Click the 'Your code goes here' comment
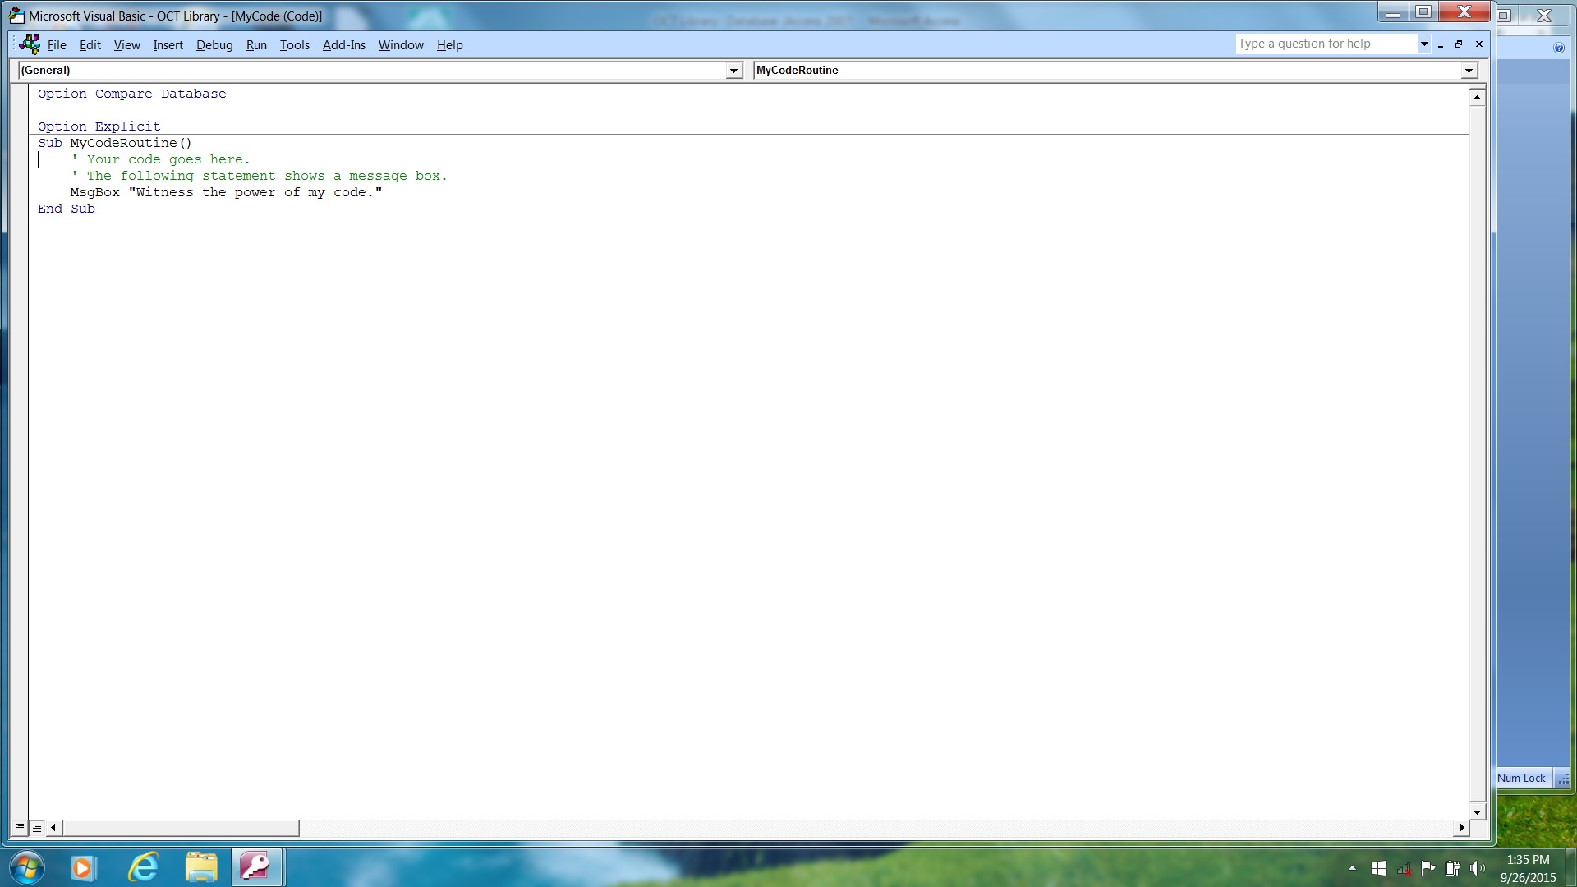The height and width of the screenshot is (887, 1577). (x=160, y=159)
